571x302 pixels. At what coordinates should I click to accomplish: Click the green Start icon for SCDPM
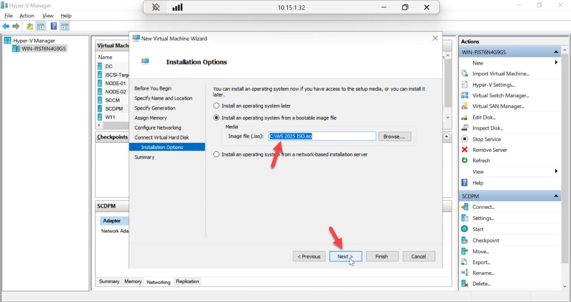coord(465,229)
